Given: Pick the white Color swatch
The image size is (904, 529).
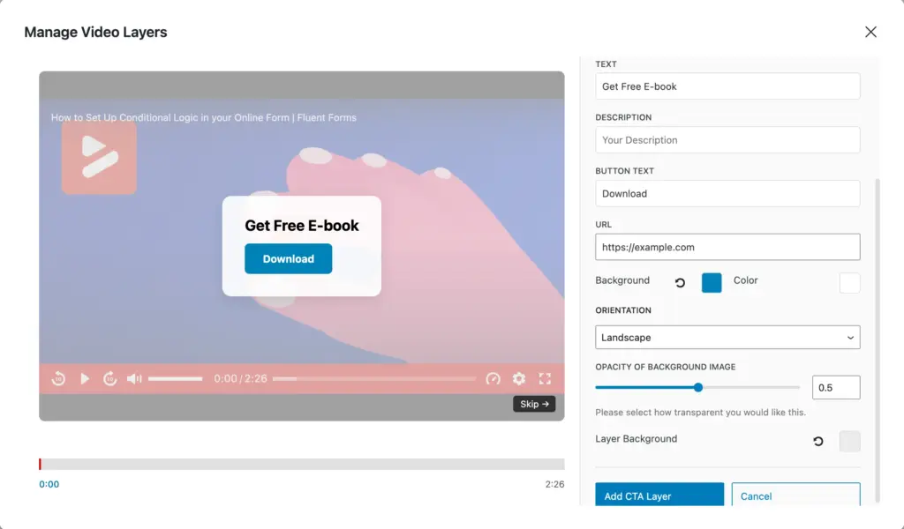Looking at the screenshot, I should point(849,282).
